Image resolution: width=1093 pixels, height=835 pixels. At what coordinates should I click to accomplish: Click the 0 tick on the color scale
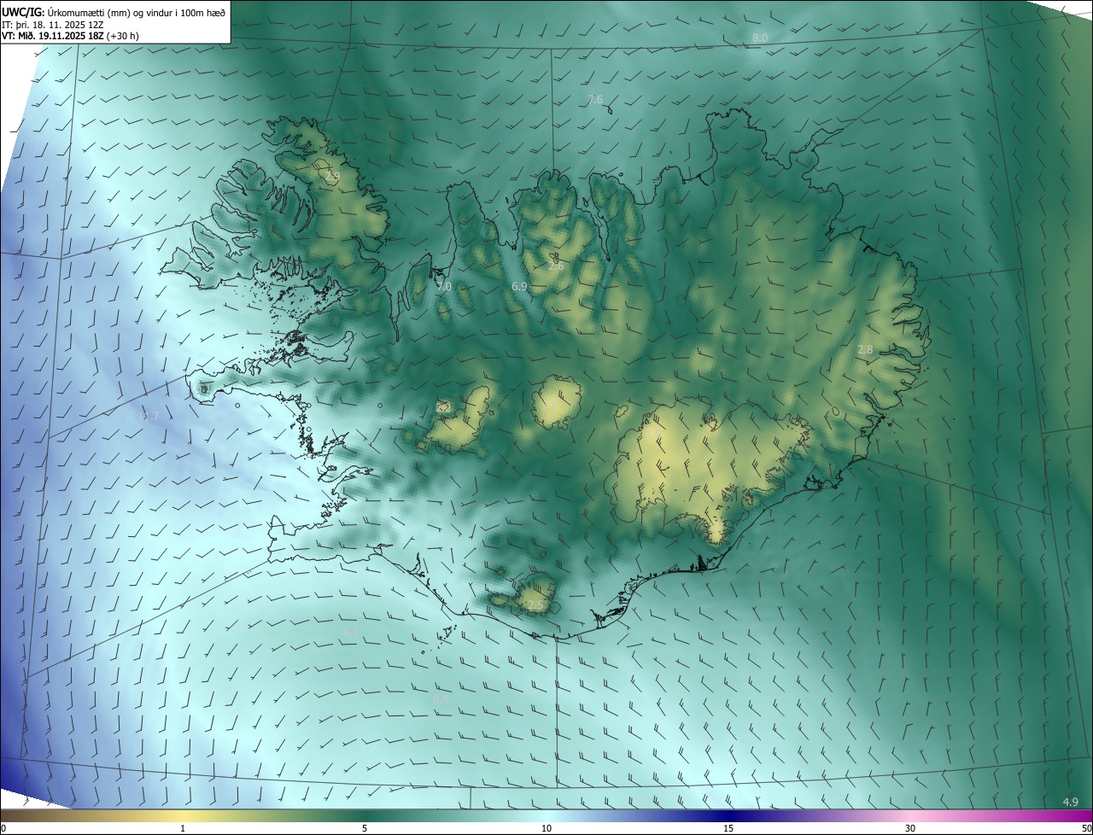(x=3, y=828)
